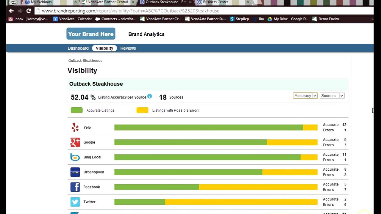Open Inbox Gmail bookmark
This screenshot has height=214, width=381.
pyautogui.click(x=28, y=19)
